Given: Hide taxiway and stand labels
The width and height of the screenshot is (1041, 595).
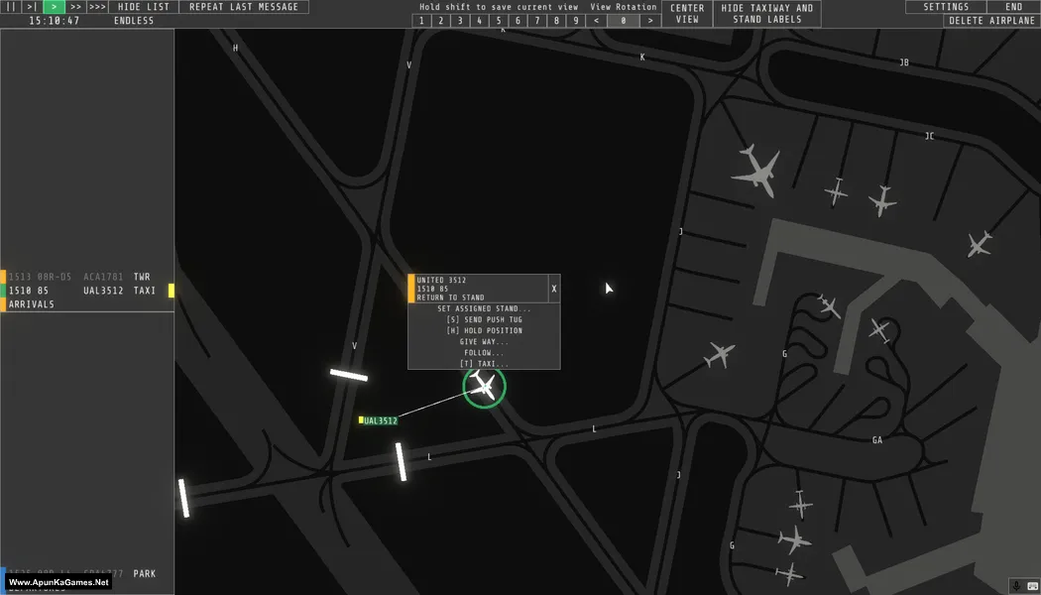Looking at the screenshot, I should (766, 14).
